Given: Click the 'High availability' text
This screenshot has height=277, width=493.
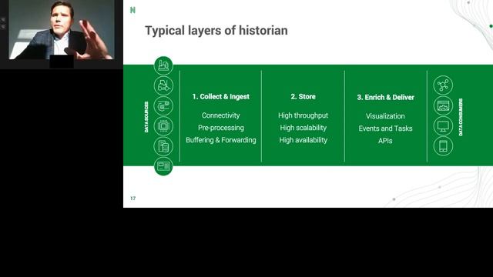Looking at the screenshot, I should point(303,140).
